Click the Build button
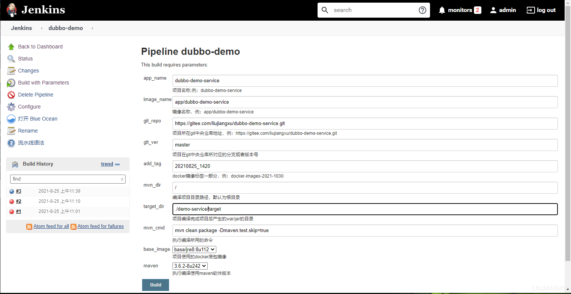The image size is (571, 294). (156, 285)
